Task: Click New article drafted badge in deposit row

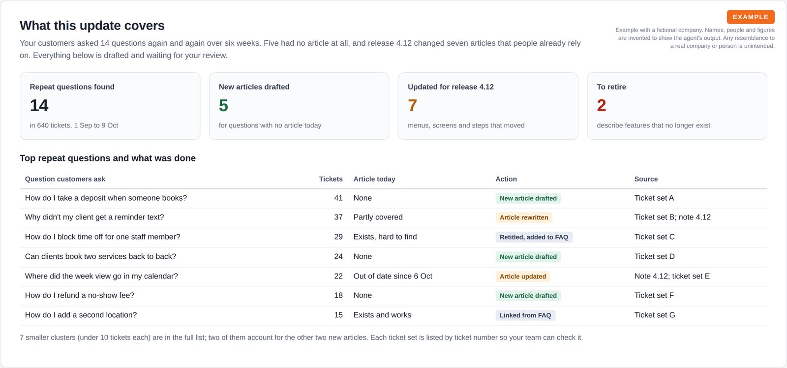Action: (x=528, y=198)
